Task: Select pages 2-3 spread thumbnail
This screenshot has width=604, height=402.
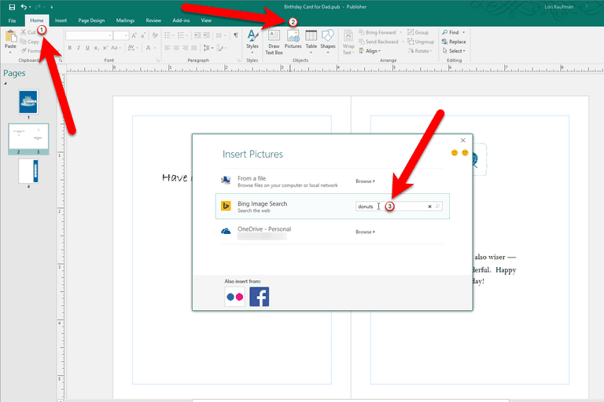Action: 28,139
